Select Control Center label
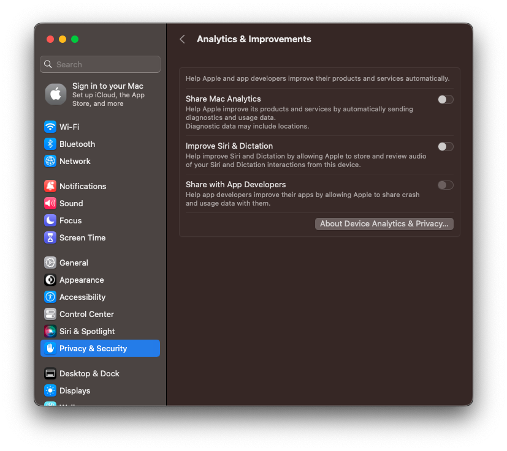The width and height of the screenshot is (507, 451). click(86, 314)
